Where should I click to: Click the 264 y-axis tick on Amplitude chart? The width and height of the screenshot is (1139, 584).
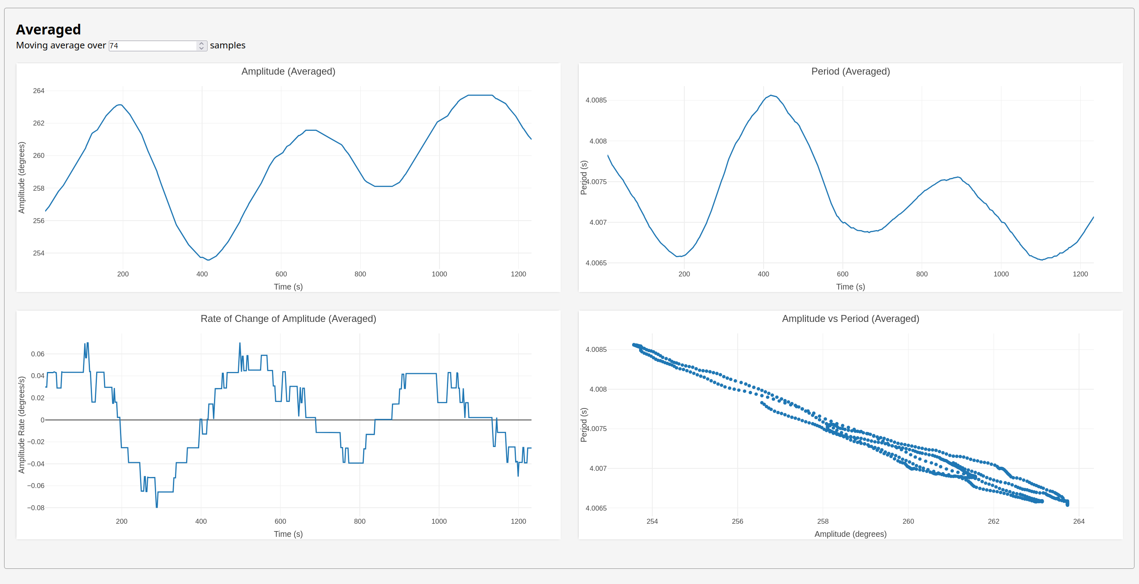[39, 91]
